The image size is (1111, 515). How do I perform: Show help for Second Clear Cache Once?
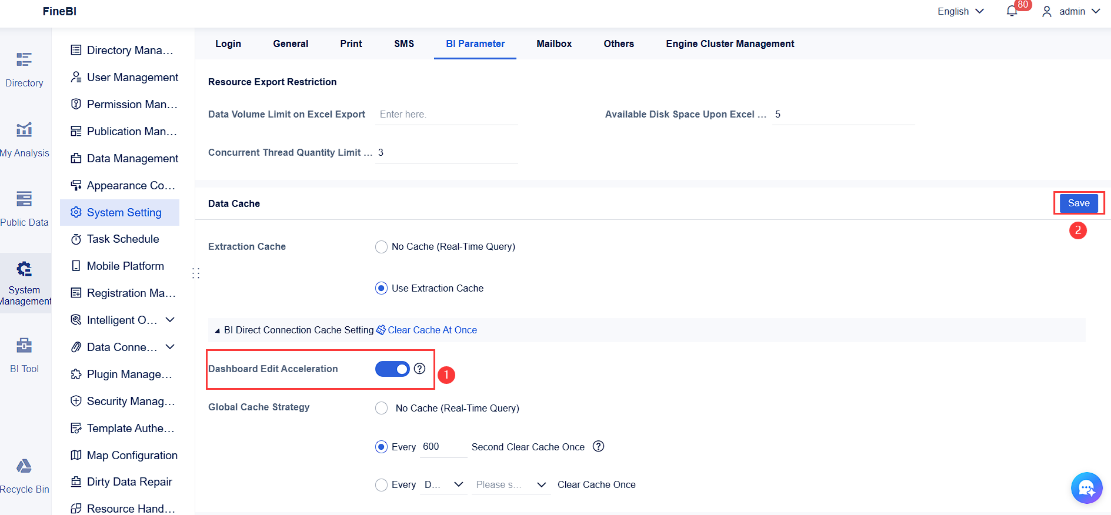[598, 446]
